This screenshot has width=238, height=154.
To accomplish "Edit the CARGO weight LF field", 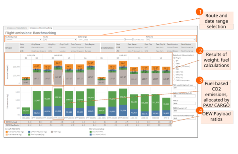I will coord(184,111).
